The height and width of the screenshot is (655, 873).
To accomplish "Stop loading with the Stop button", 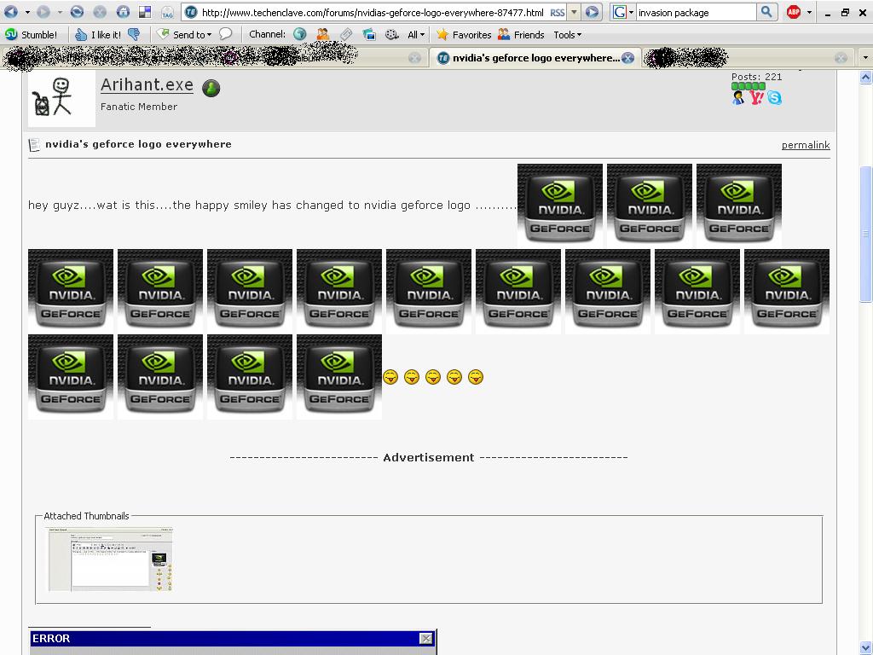I will [x=100, y=12].
